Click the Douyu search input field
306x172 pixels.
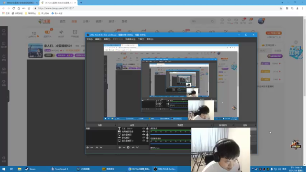(x=201, y=21)
